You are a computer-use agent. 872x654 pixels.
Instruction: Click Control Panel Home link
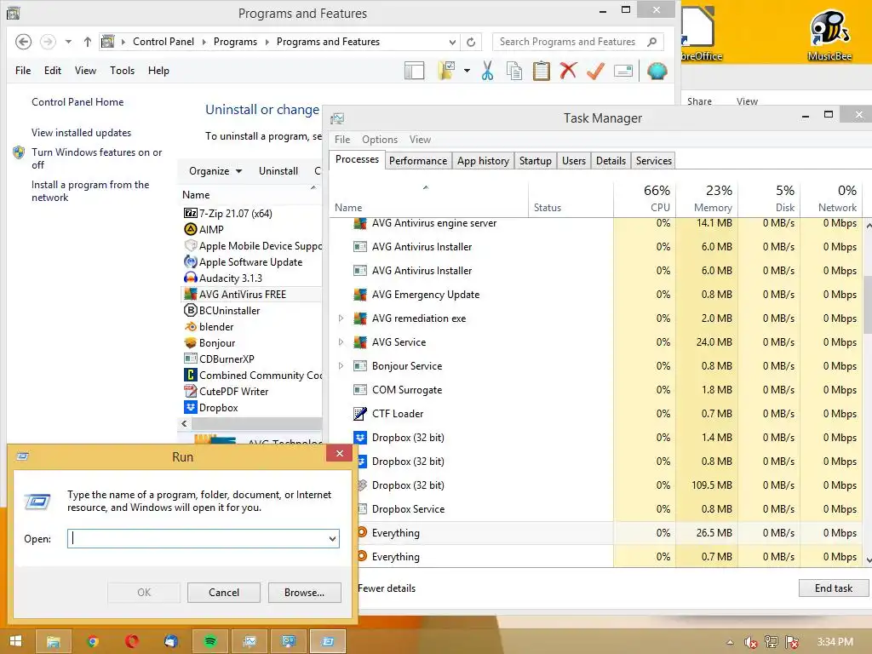click(x=77, y=102)
